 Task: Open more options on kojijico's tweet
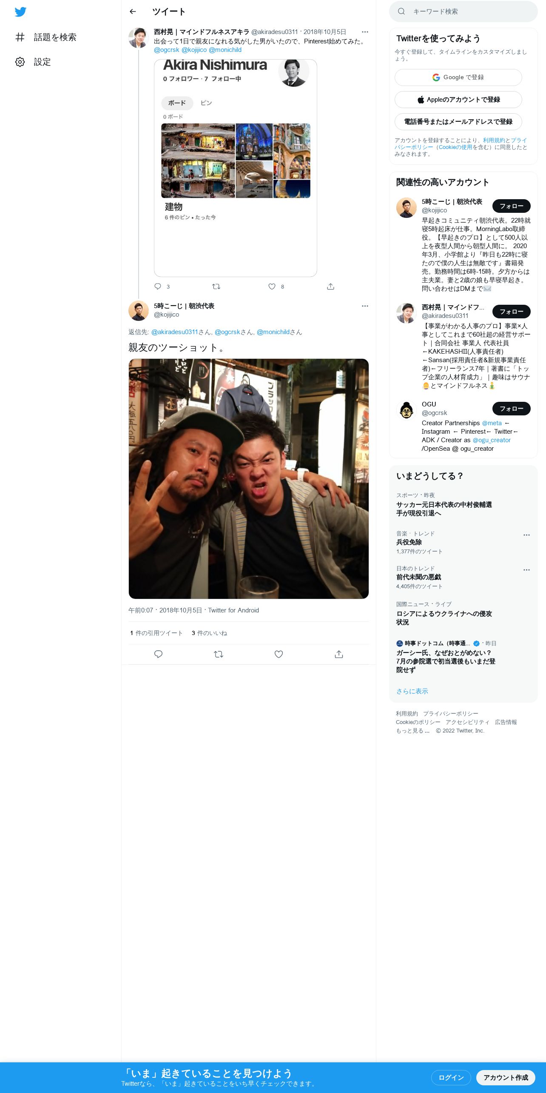(x=365, y=306)
